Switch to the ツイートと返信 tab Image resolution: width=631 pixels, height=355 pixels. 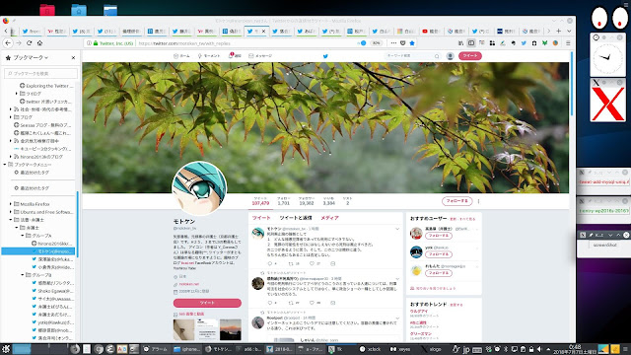tap(296, 218)
